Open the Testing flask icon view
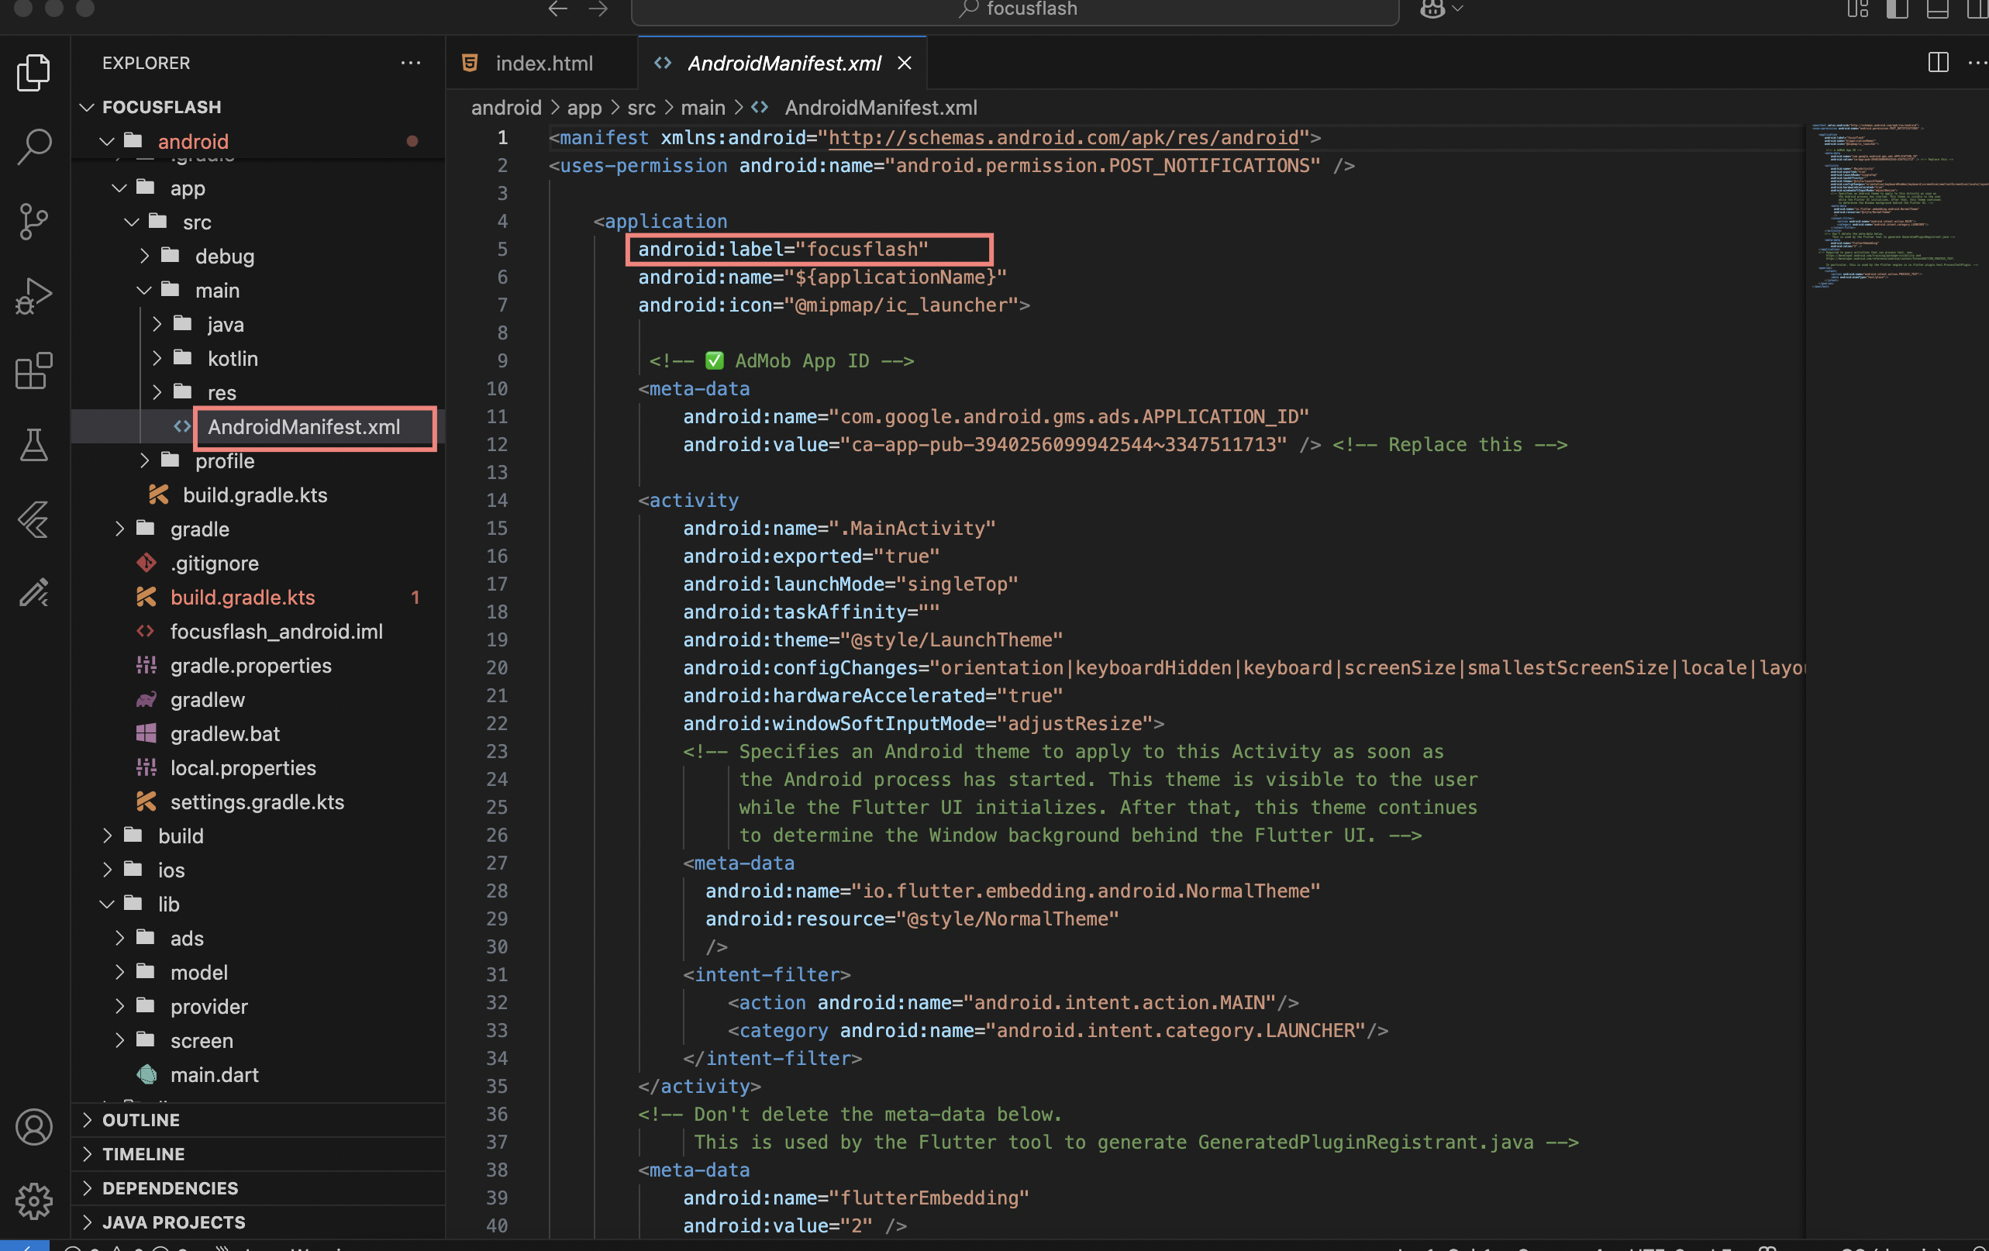Viewport: 1989px width, 1251px height. tap(34, 444)
